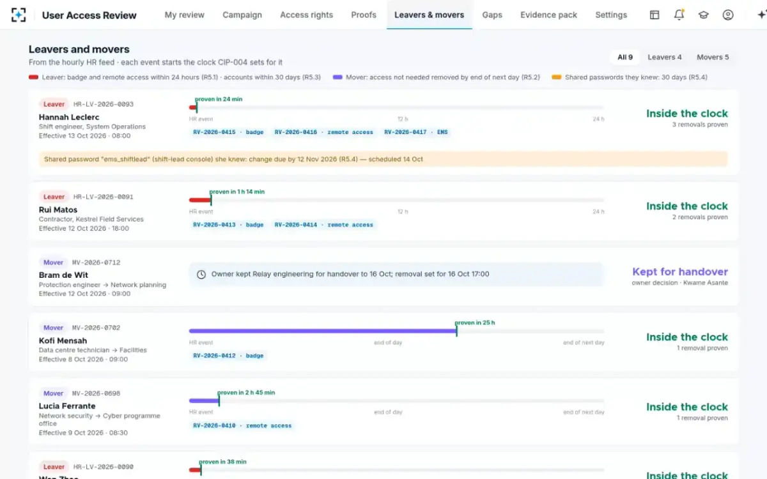Click the User Access Review logo icon
767x479 pixels.
(x=19, y=15)
